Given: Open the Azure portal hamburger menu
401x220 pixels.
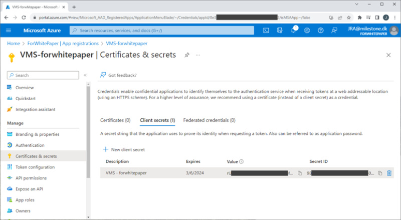Looking at the screenshot, I should tap(9, 31).
